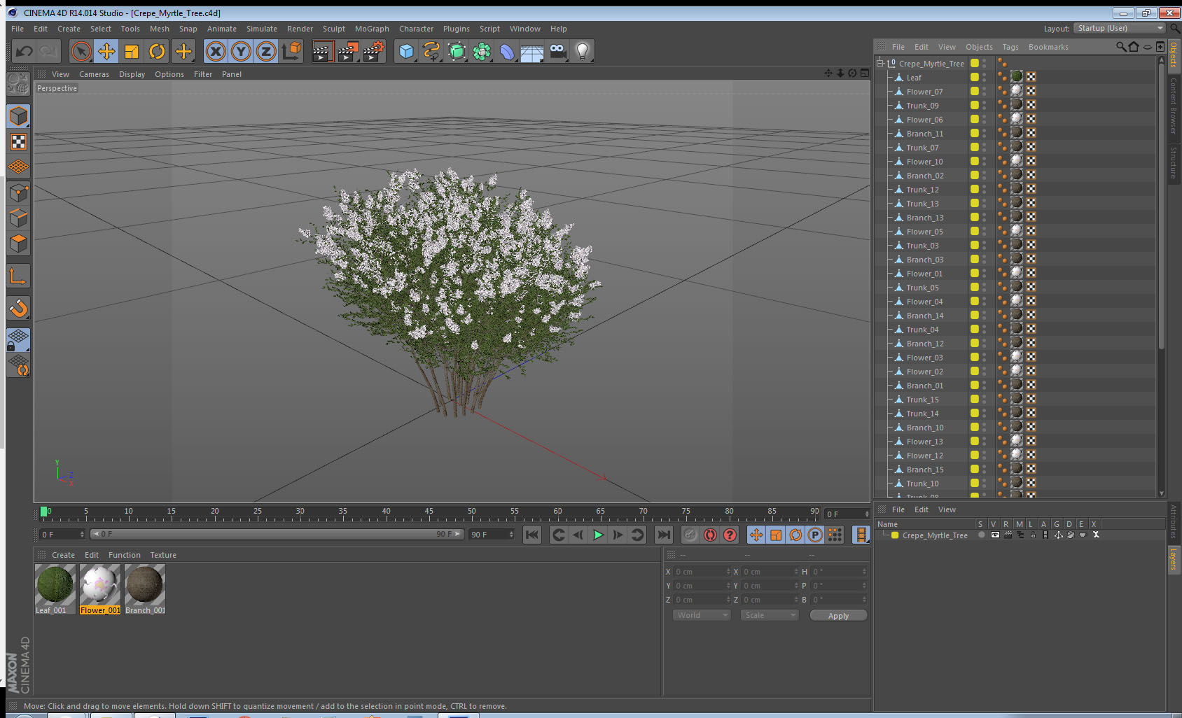
Task: Select the Move tool in top toolbar
Action: (106, 51)
